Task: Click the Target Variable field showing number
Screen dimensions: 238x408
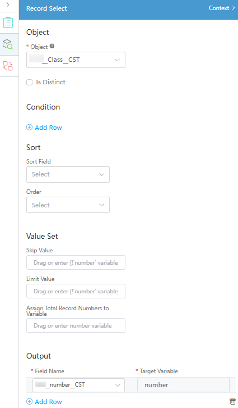Action: tap(183, 385)
